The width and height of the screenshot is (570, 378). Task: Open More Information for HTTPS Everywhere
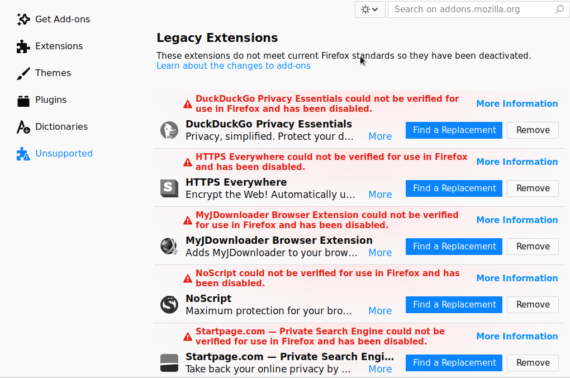517,162
